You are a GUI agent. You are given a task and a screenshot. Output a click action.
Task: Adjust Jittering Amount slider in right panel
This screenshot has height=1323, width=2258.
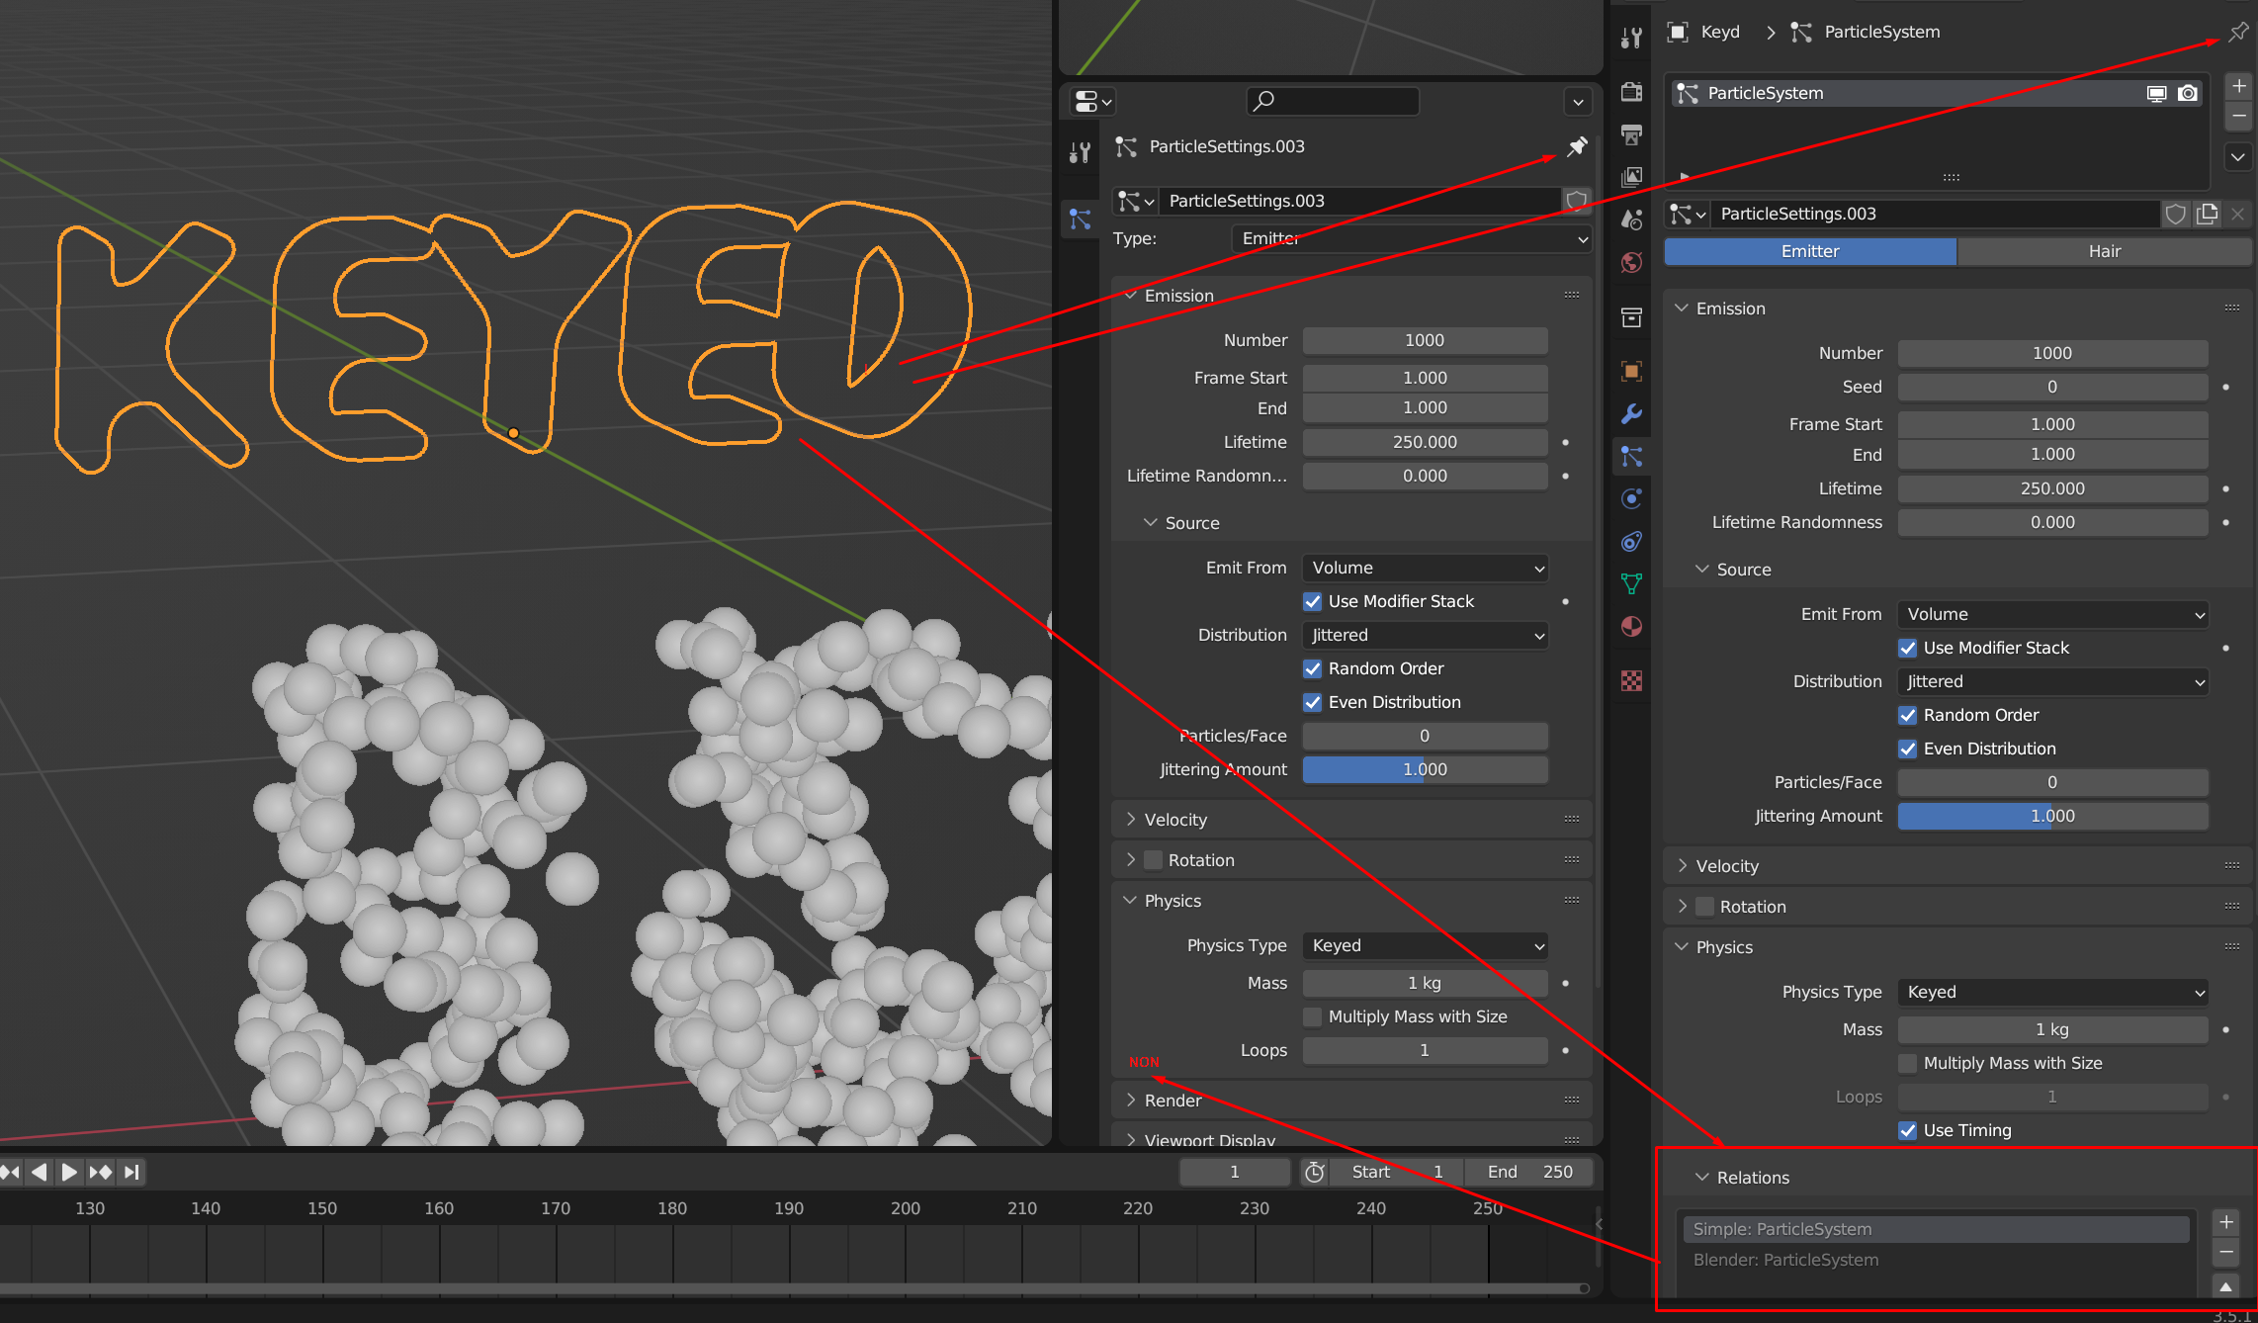pyautogui.click(x=2052, y=816)
